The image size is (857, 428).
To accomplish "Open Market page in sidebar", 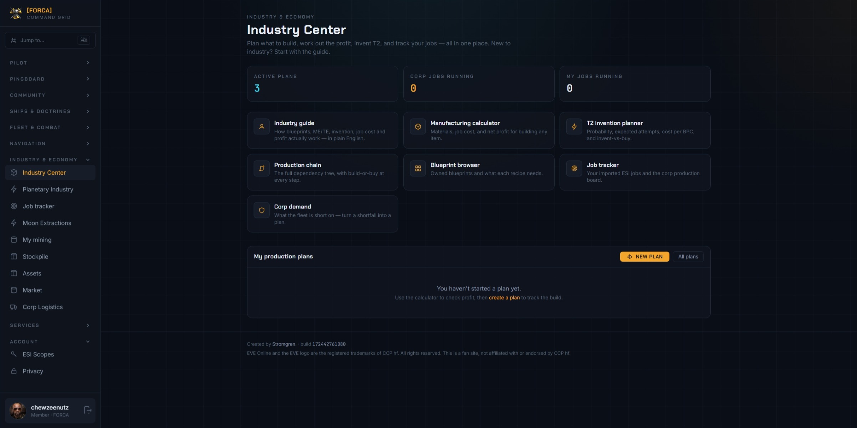I will click(50, 290).
